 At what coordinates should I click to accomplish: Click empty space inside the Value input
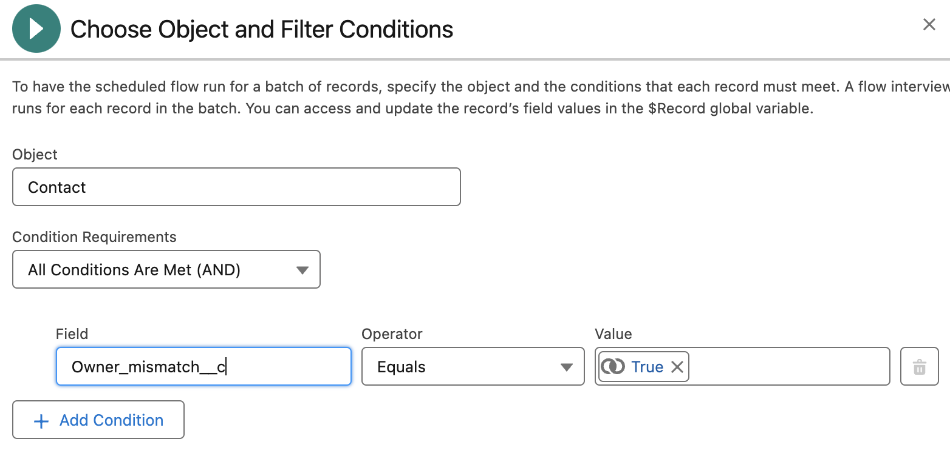(x=789, y=366)
